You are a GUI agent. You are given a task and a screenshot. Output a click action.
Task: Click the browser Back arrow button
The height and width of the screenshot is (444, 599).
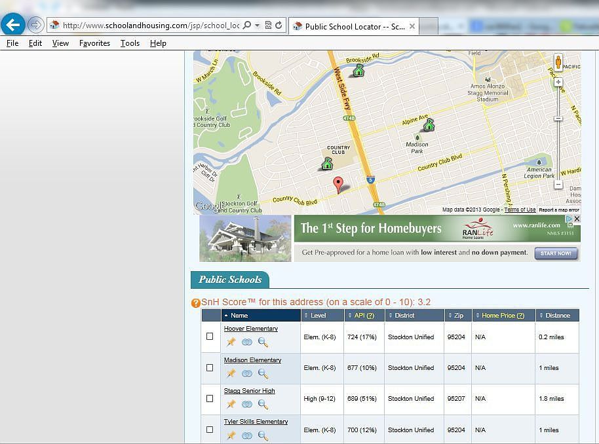(x=13, y=25)
